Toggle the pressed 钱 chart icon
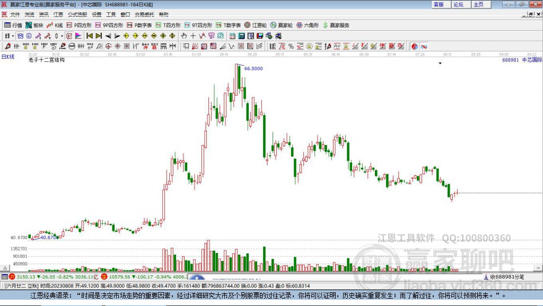This screenshot has width=543, height=306. click(x=69, y=36)
